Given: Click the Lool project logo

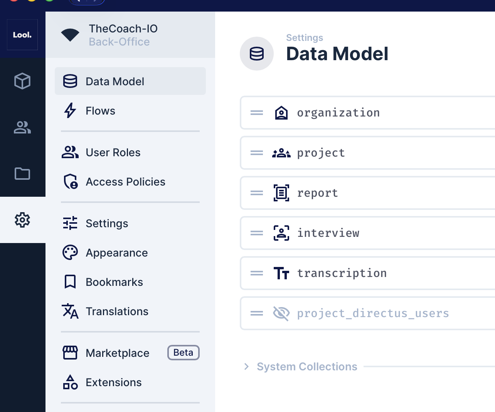Looking at the screenshot, I should point(22,34).
